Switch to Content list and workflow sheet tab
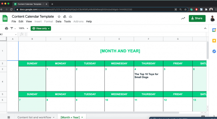 (x=34, y=117)
